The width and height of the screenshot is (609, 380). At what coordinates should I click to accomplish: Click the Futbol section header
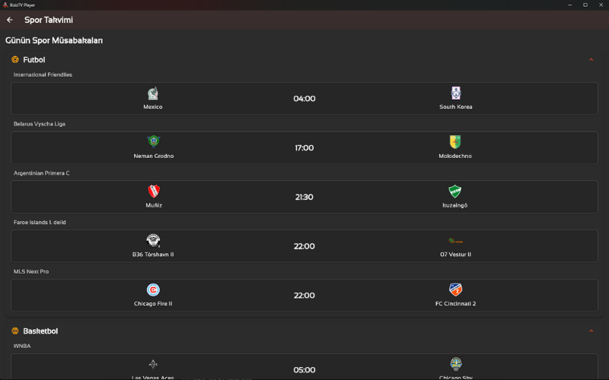[34, 59]
